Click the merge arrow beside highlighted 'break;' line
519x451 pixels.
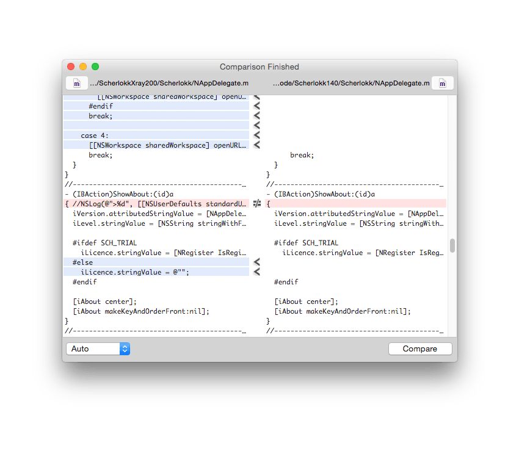[x=257, y=116]
